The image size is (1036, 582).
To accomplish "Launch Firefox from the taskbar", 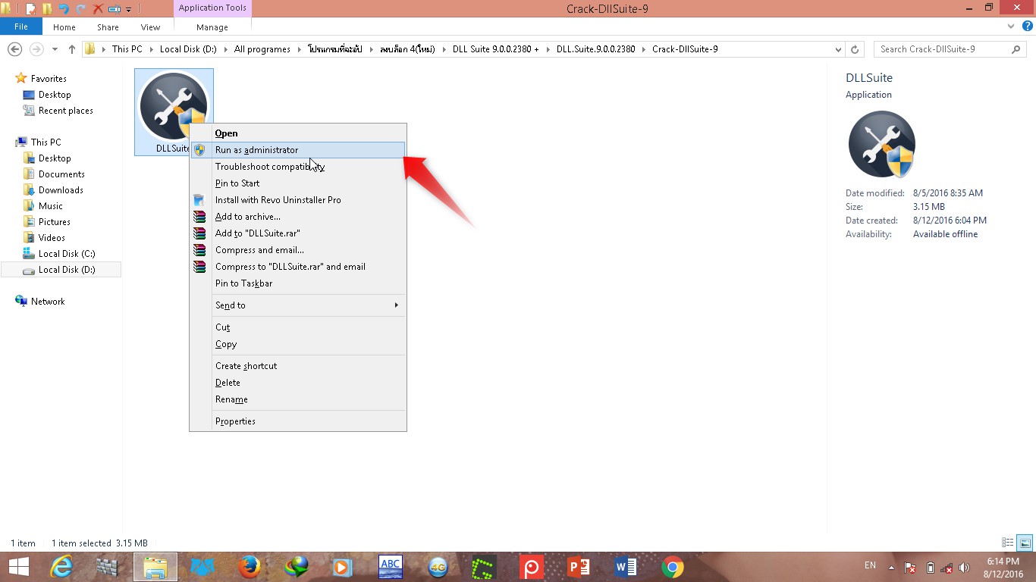I will coord(249,567).
